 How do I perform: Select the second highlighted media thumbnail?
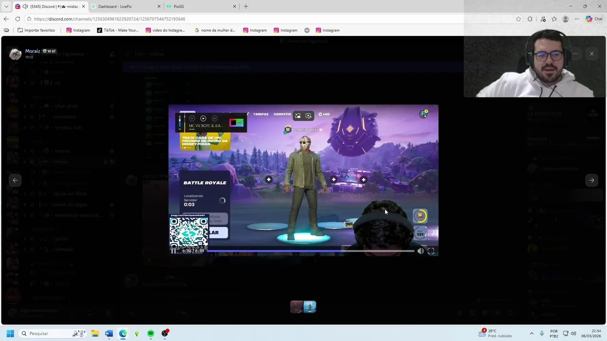(x=310, y=307)
